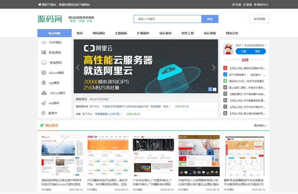298x194 pixels.
Task: Click the blue 登录 button in welcome panel
Action: pyautogui.click(x=258, y=51)
